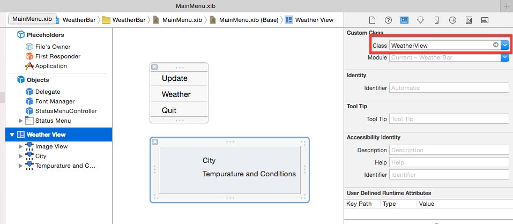Click the Tool Tip text field
Screen dimensions: 513x224
point(449,119)
